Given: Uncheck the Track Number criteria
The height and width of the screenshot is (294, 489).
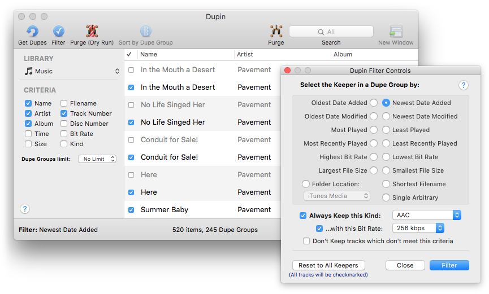Looking at the screenshot, I should click(64, 113).
